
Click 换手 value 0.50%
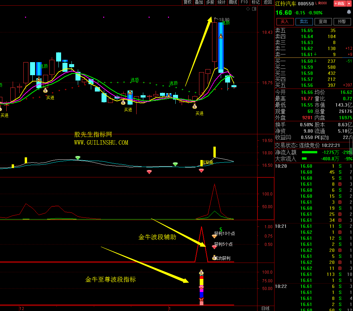tap(306, 125)
